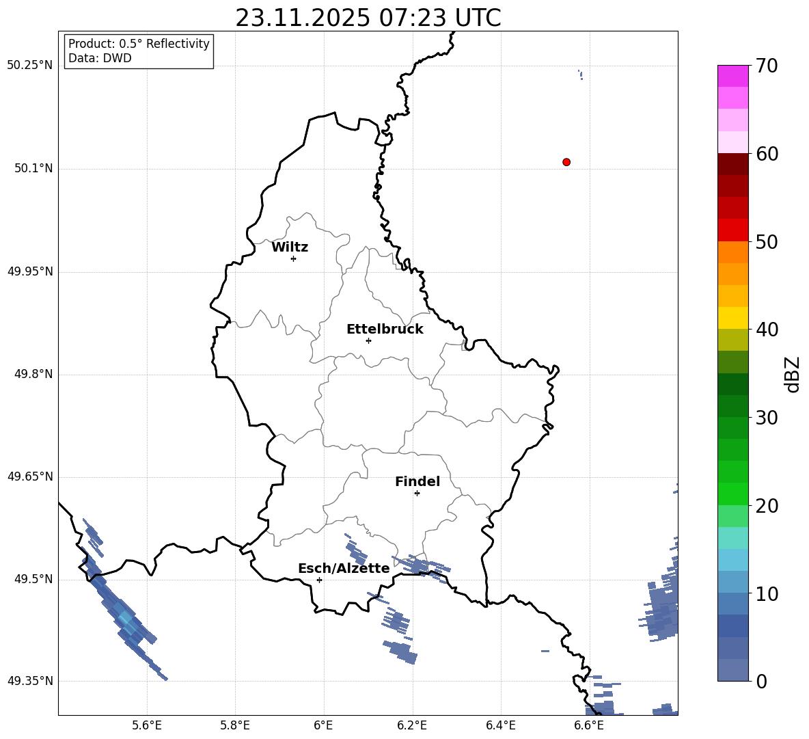
Task: Click the slate-blue bottom colorbar segment above 0
Action: [x=732, y=670]
